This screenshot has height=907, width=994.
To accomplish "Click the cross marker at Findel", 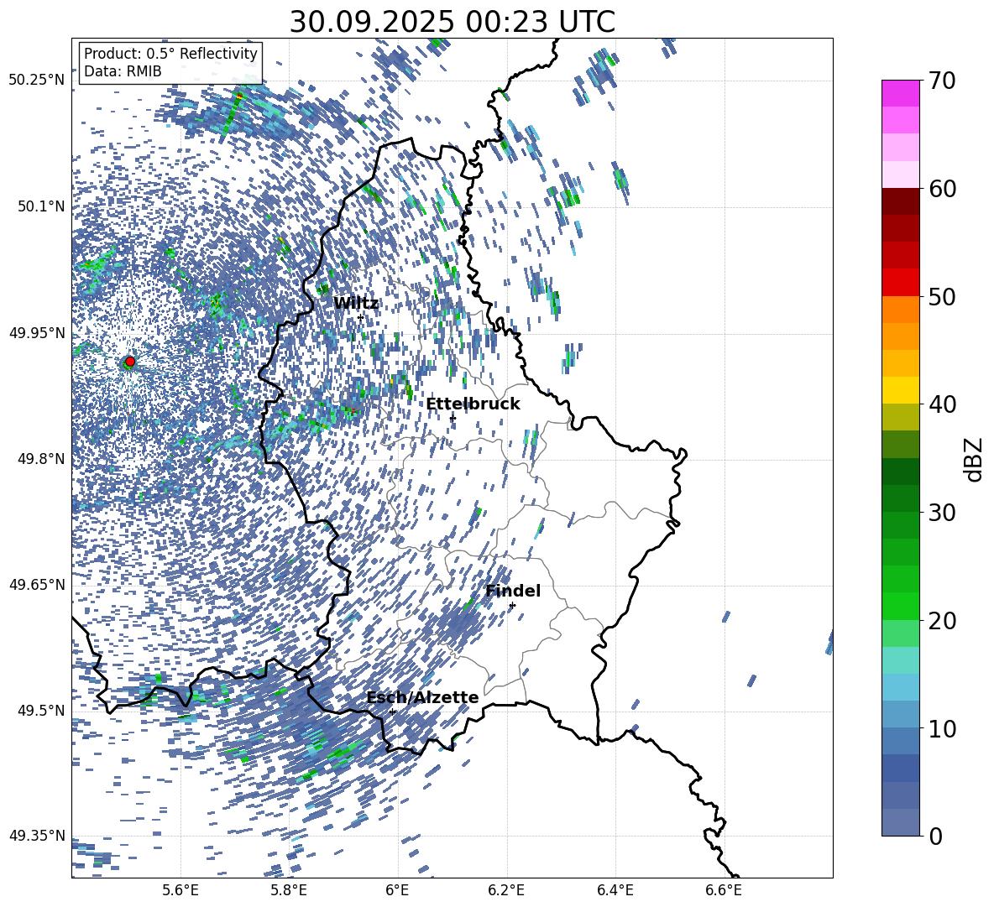I will coord(512,605).
